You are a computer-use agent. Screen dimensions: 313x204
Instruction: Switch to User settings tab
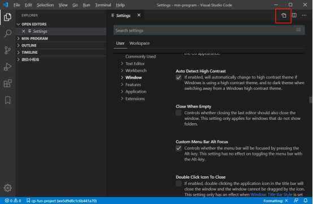pyautogui.click(x=120, y=43)
